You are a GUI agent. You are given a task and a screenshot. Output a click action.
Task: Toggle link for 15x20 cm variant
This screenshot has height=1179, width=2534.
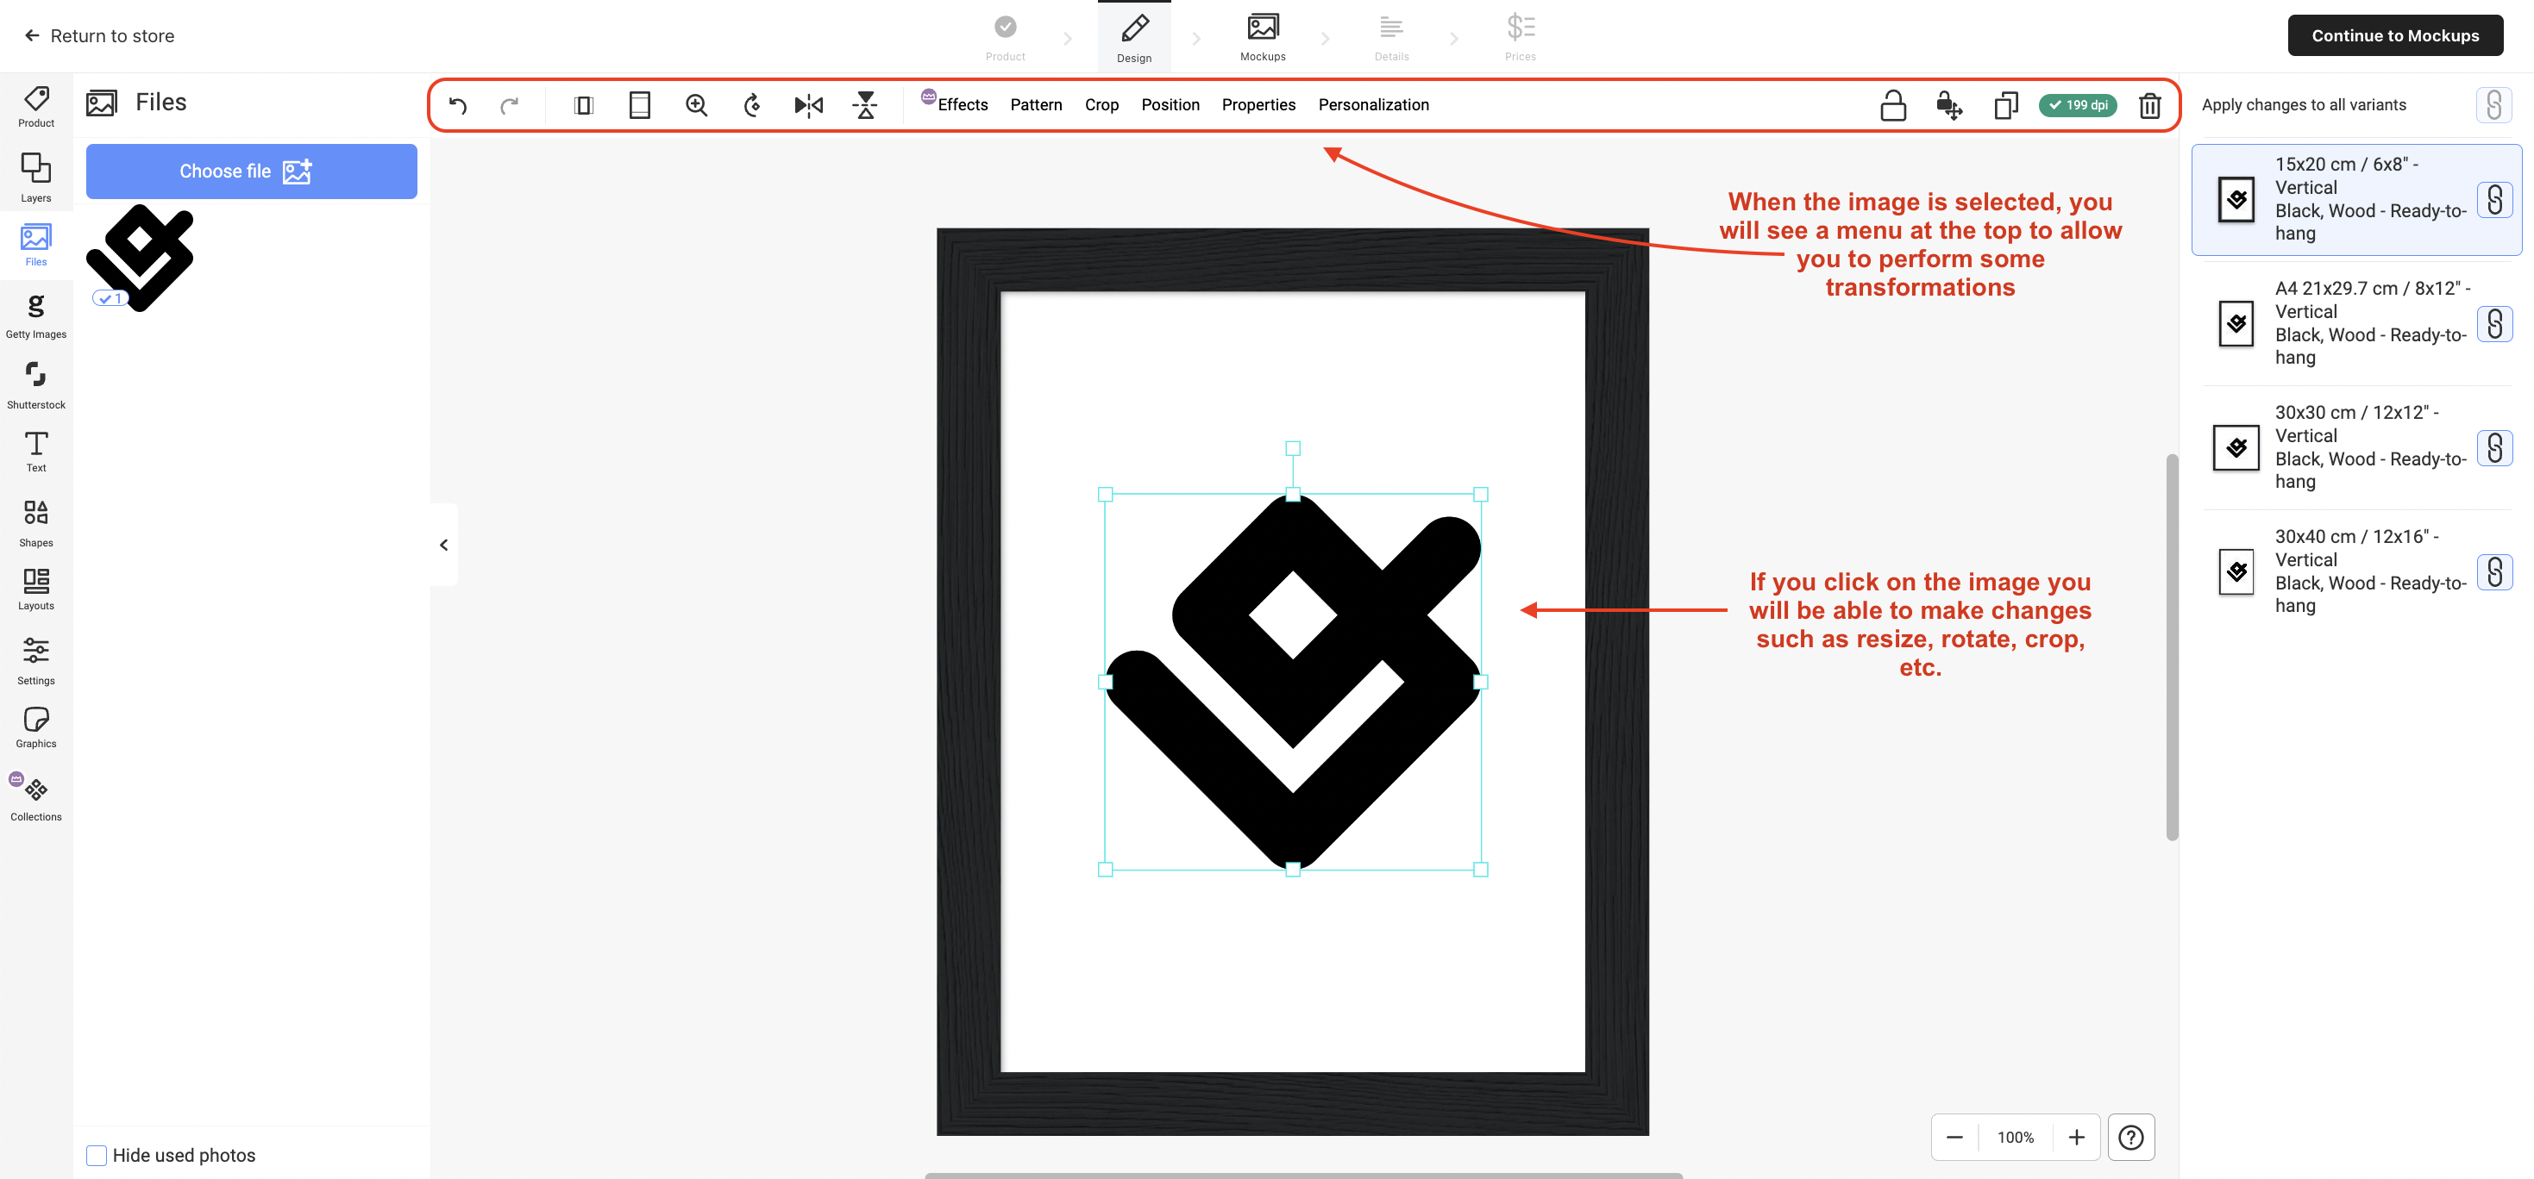tap(2493, 200)
